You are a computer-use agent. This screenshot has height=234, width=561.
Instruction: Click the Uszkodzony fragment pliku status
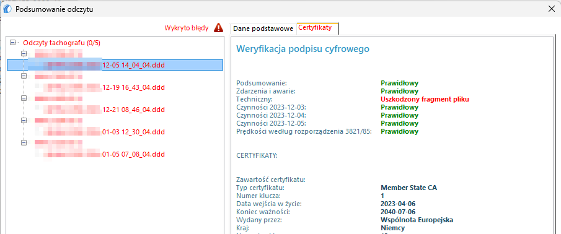(x=425, y=99)
